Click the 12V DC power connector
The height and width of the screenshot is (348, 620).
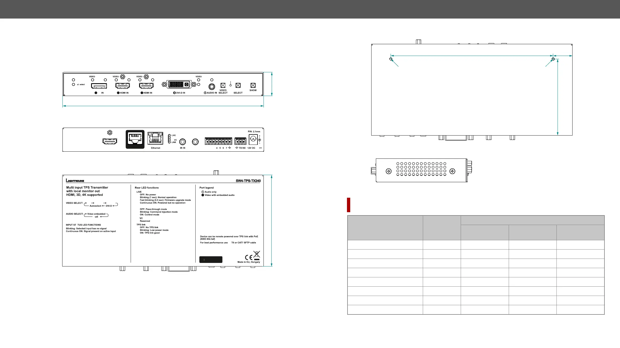click(x=253, y=140)
